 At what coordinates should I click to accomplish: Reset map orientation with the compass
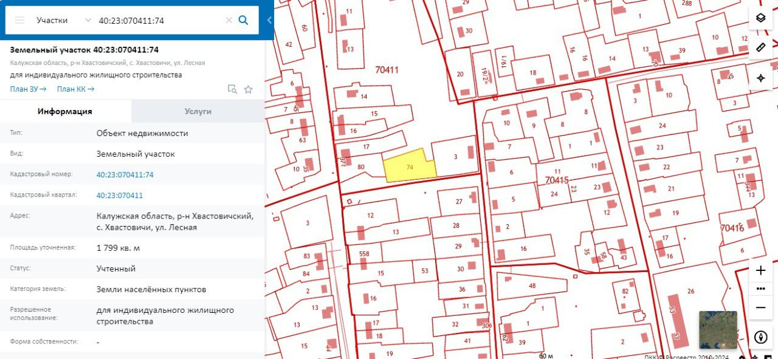[760, 337]
